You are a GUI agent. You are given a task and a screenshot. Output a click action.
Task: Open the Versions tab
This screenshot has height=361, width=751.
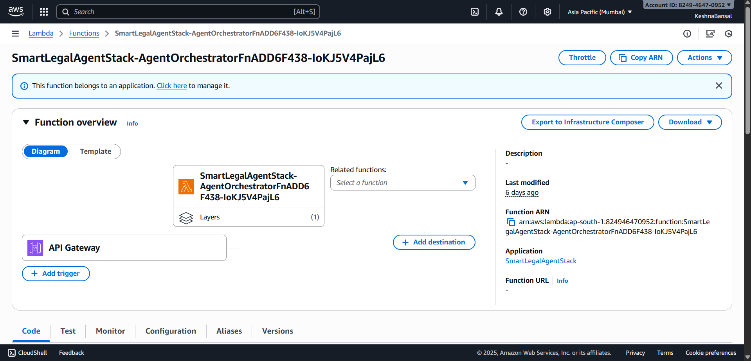point(277,331)
